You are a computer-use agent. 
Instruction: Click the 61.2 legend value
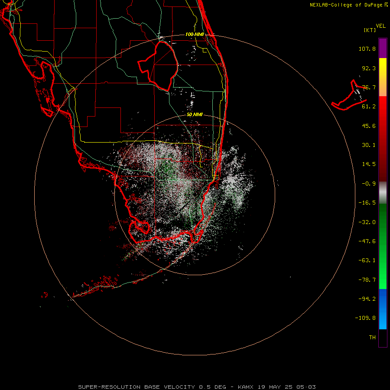click(x=369, y=107)
